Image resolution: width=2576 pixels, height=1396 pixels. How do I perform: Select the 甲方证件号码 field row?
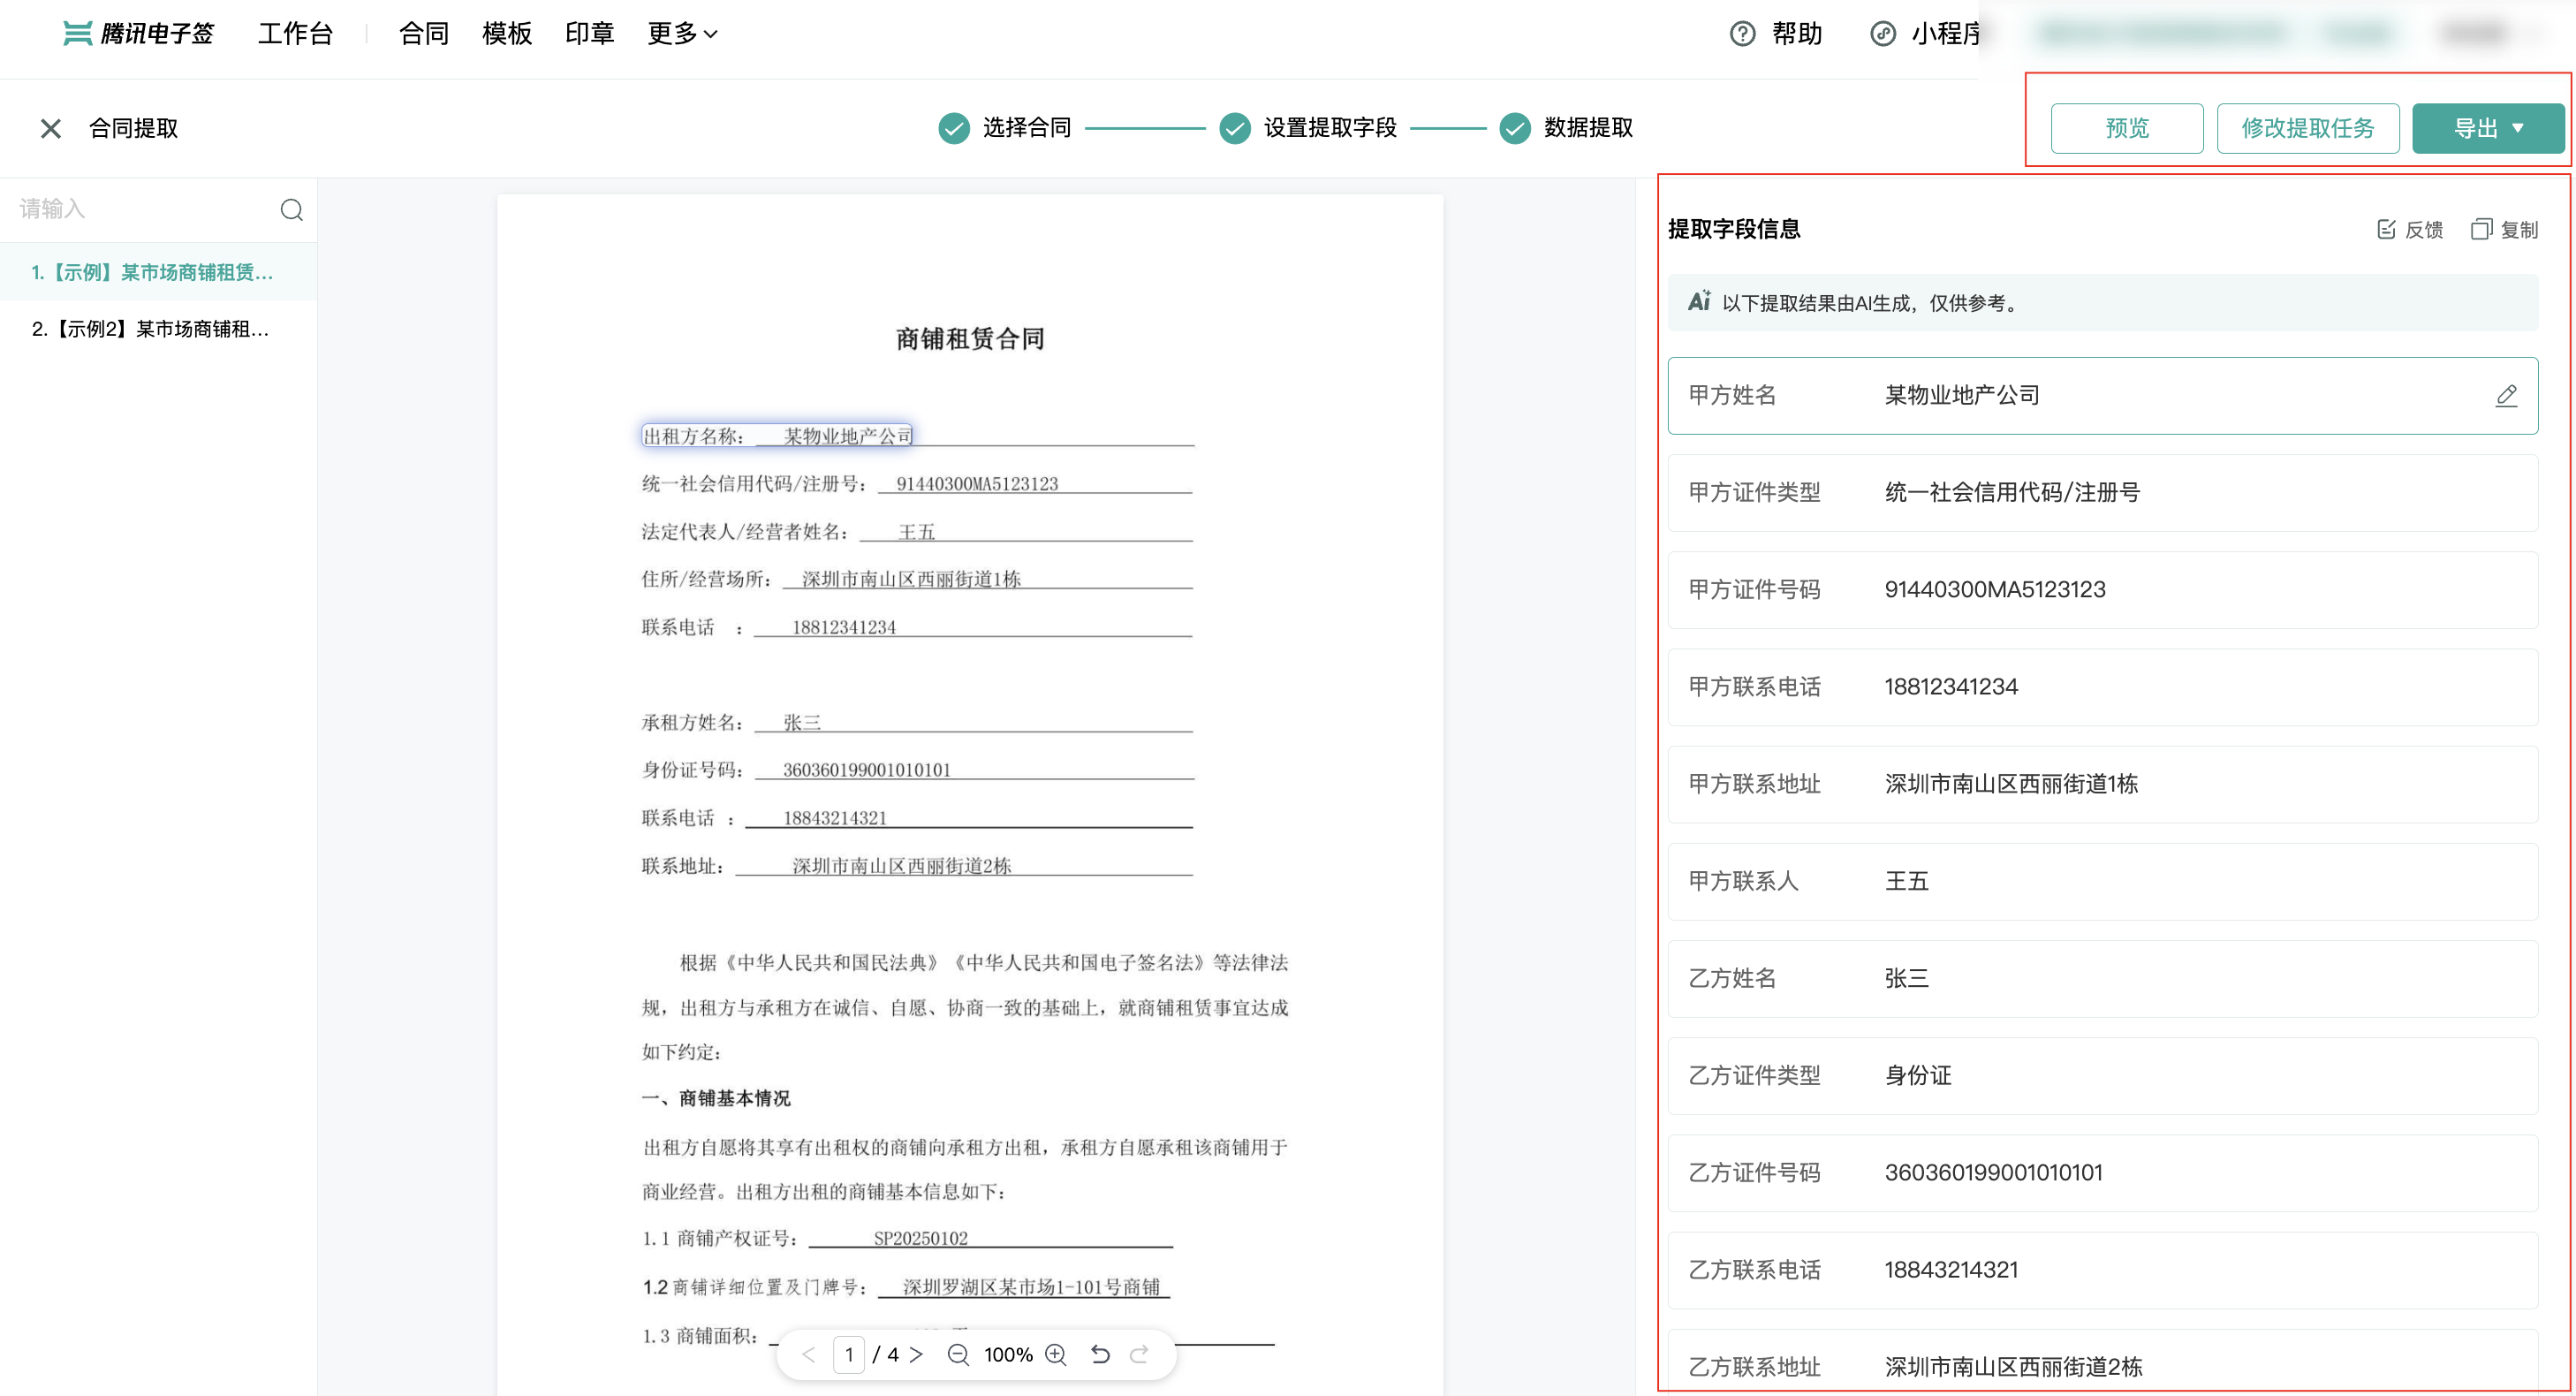click(2103, 590)
